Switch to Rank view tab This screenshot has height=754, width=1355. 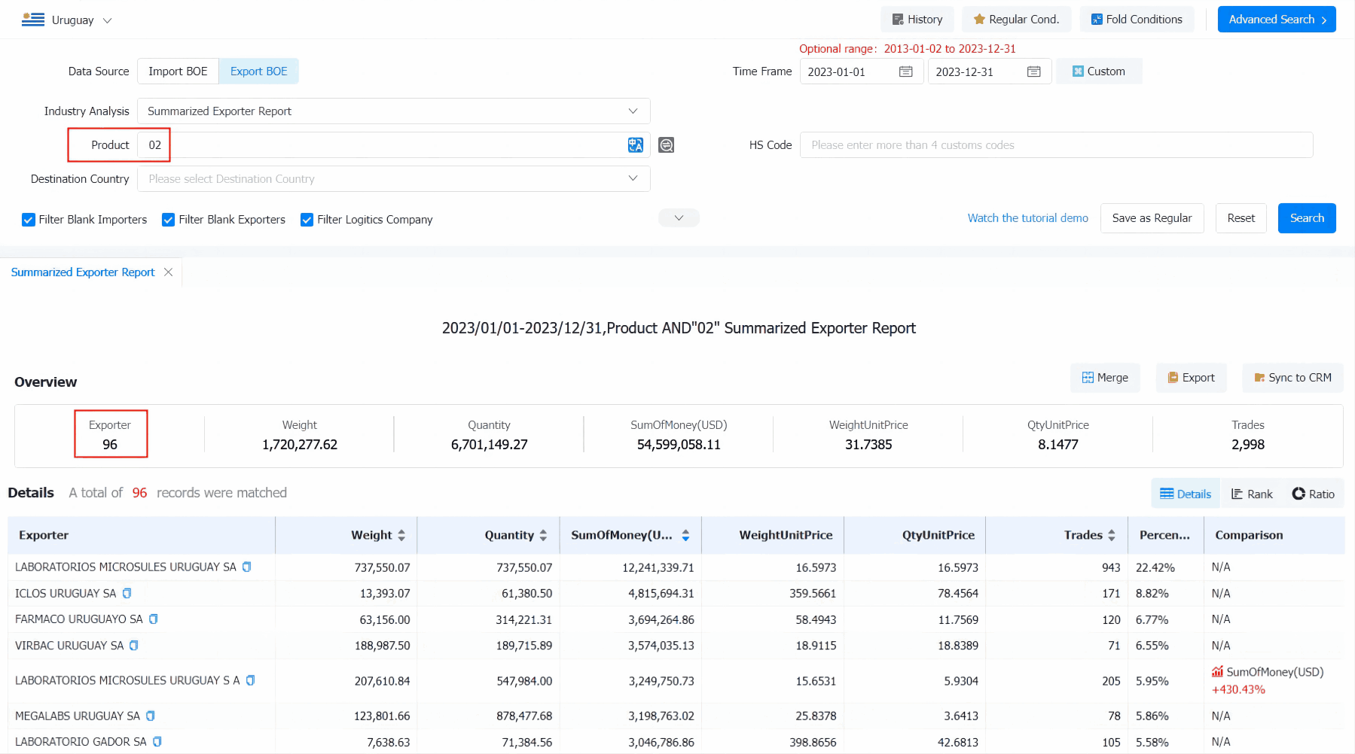coord(1252,494)
